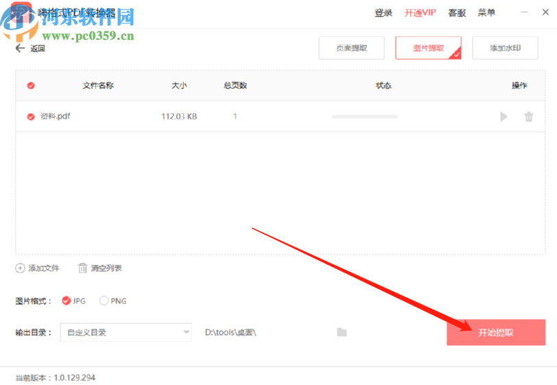
Task: Click the 添加文件 plus icon
Action: (x=20, y=268)
